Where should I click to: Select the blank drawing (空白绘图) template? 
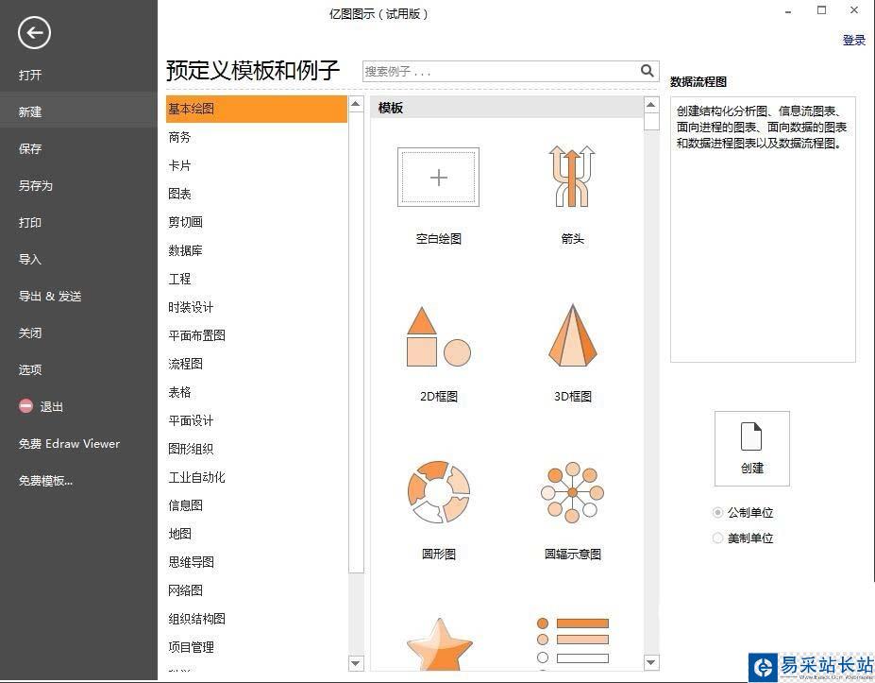[x=438, y=177]
